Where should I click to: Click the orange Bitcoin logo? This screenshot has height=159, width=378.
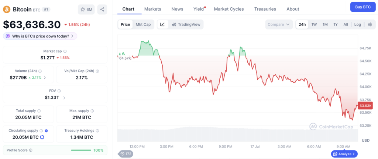[7, 9]
